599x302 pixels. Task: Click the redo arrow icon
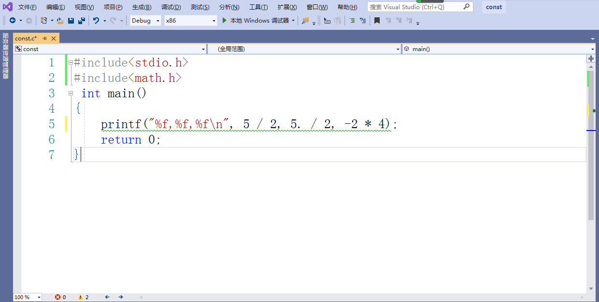click(113, 21)
